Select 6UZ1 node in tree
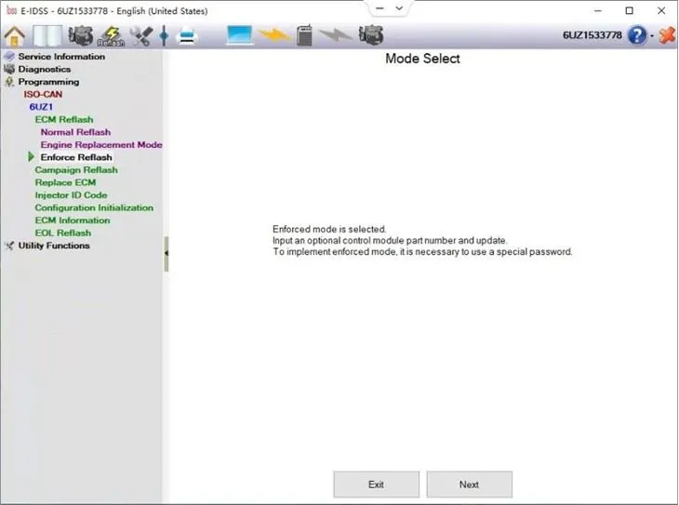 pos(41,107)
